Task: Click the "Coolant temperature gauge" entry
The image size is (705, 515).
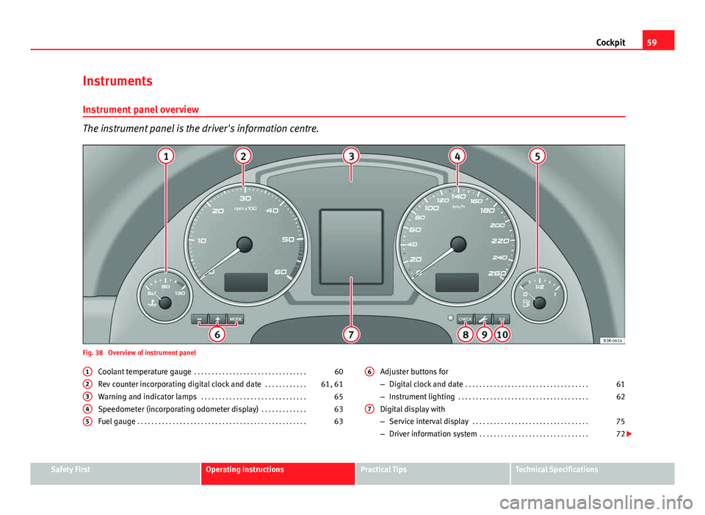Action: click(x=145, y=372)
